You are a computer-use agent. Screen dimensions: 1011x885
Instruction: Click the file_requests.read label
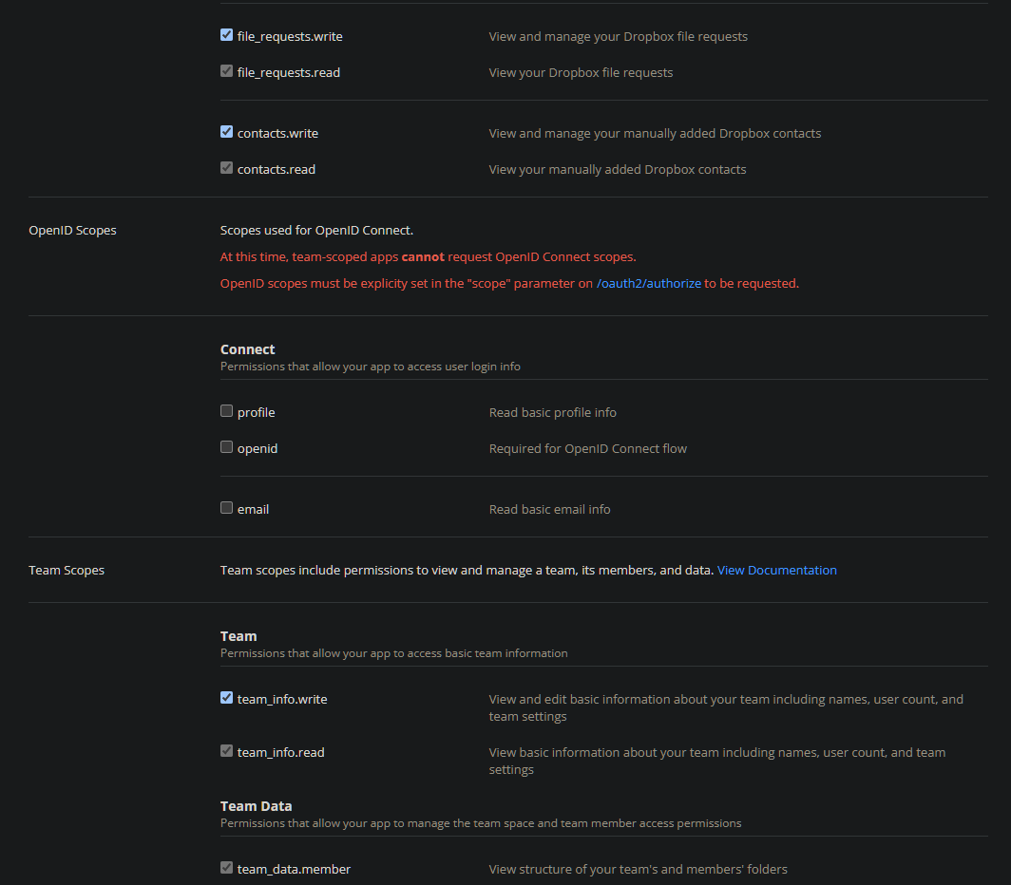click(289, 73)
